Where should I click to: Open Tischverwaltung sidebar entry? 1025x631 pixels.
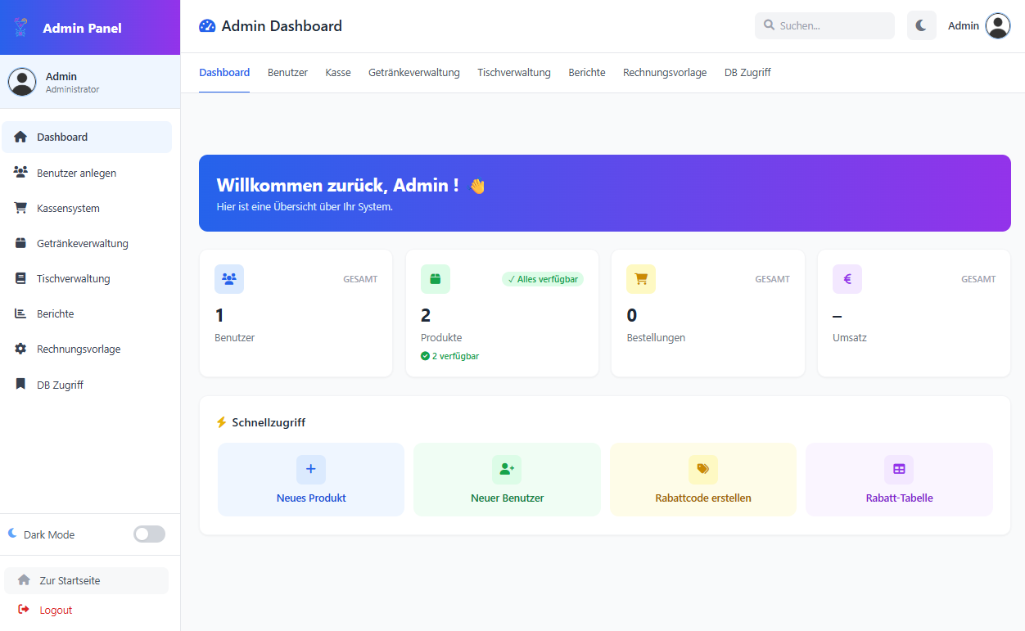87,278
